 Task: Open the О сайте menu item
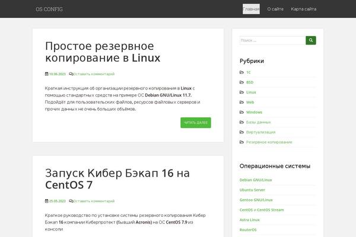click(x=275, y=9)
